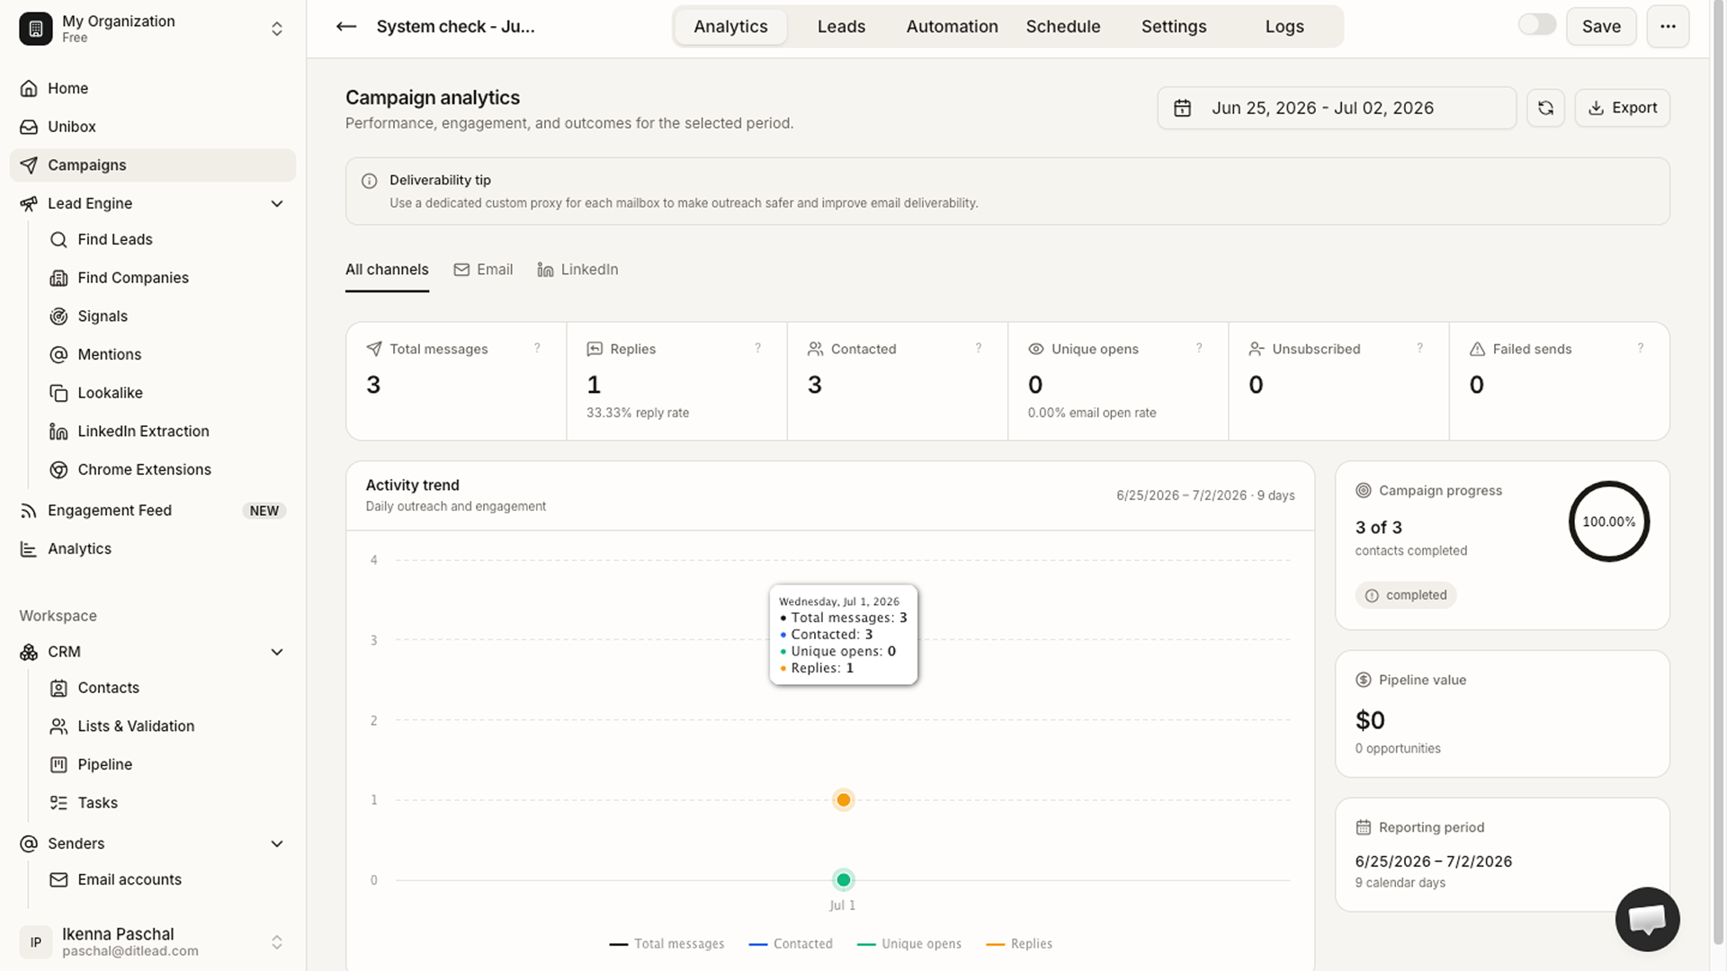Open the sidebar Analytics page

[x=153, y=548]
